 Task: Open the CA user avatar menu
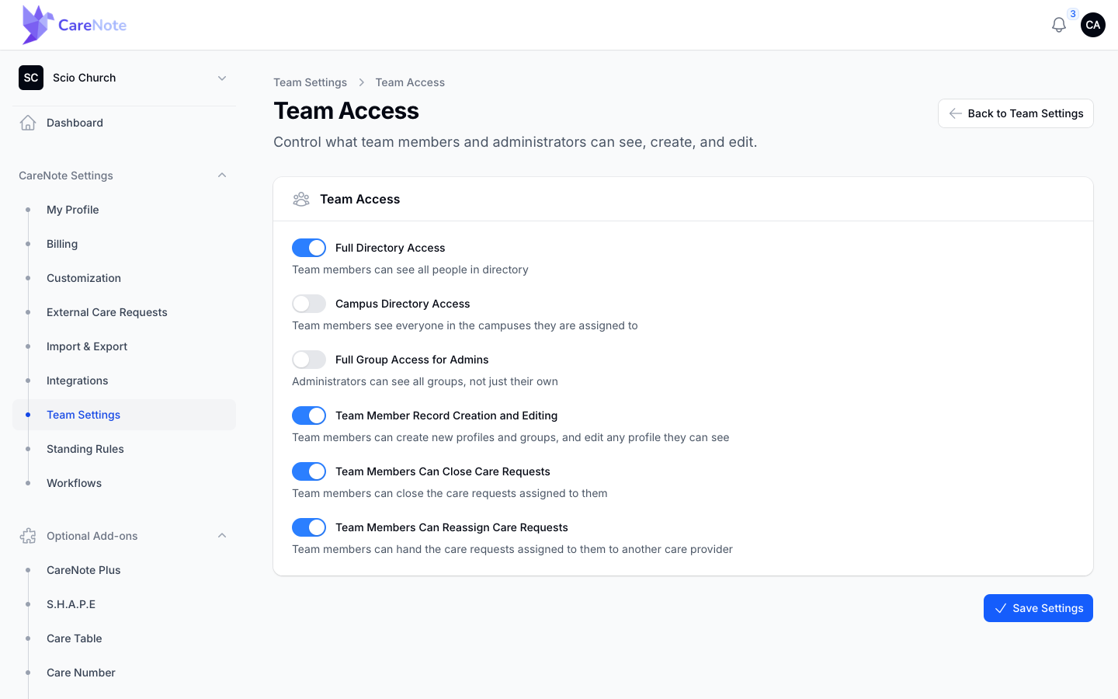(x=1092, y=25)
